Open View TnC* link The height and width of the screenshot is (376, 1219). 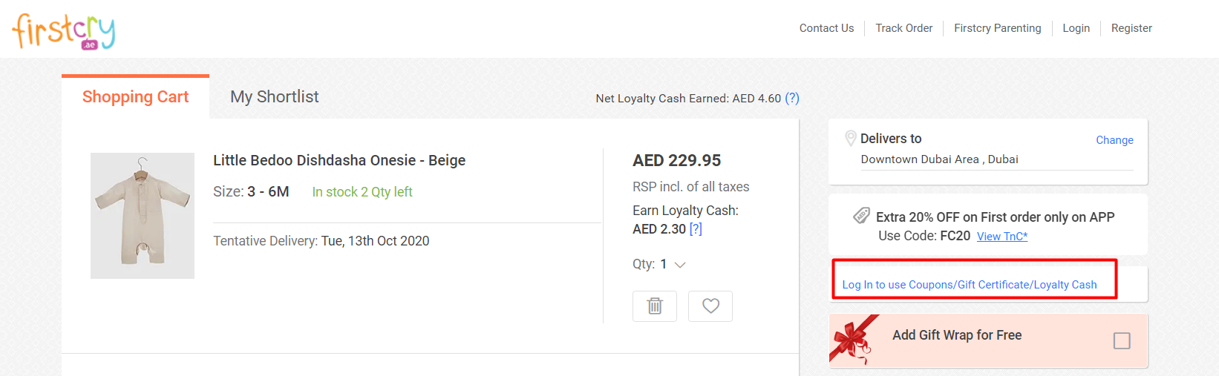pyautogui.click(x=1001, y=237)
